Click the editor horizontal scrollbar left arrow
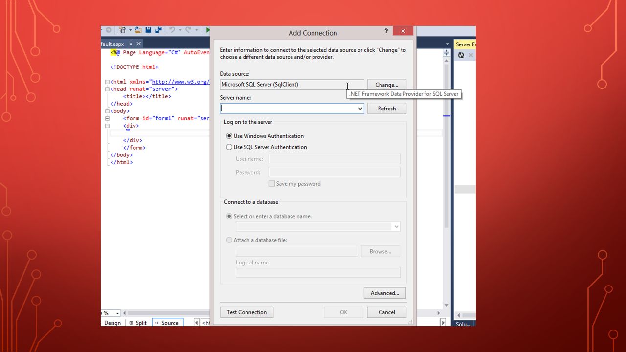The width and height of the screenshot is (626, 352). (x=124, y=313)
